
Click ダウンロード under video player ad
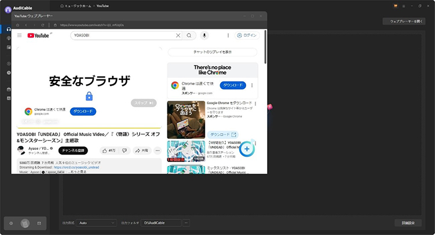tap(83, 111)
